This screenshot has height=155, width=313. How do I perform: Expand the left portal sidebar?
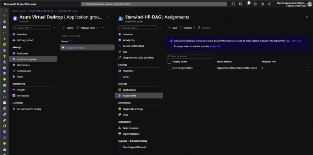pyautogui.click(x=6, y=10)
